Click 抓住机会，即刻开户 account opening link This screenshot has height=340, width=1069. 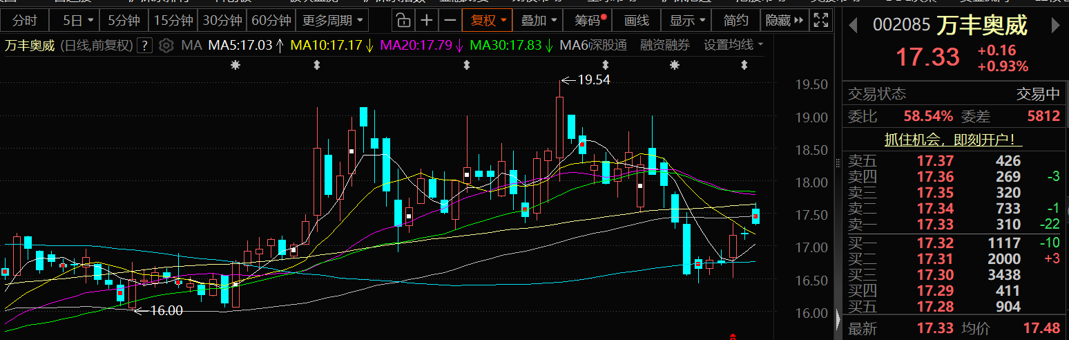954,140
